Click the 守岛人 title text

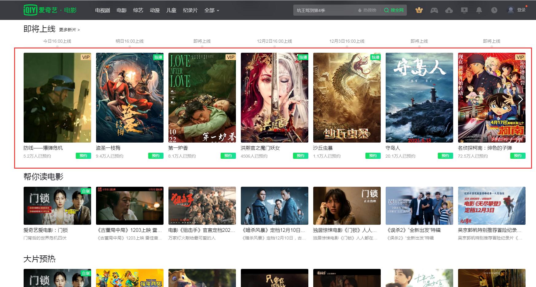pos(393,148)
